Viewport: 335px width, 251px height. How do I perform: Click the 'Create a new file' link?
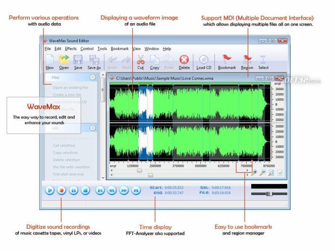[x=67, y=95]
